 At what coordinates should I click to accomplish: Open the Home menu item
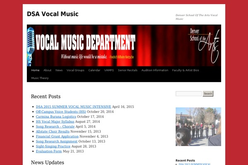pos(35,70)
